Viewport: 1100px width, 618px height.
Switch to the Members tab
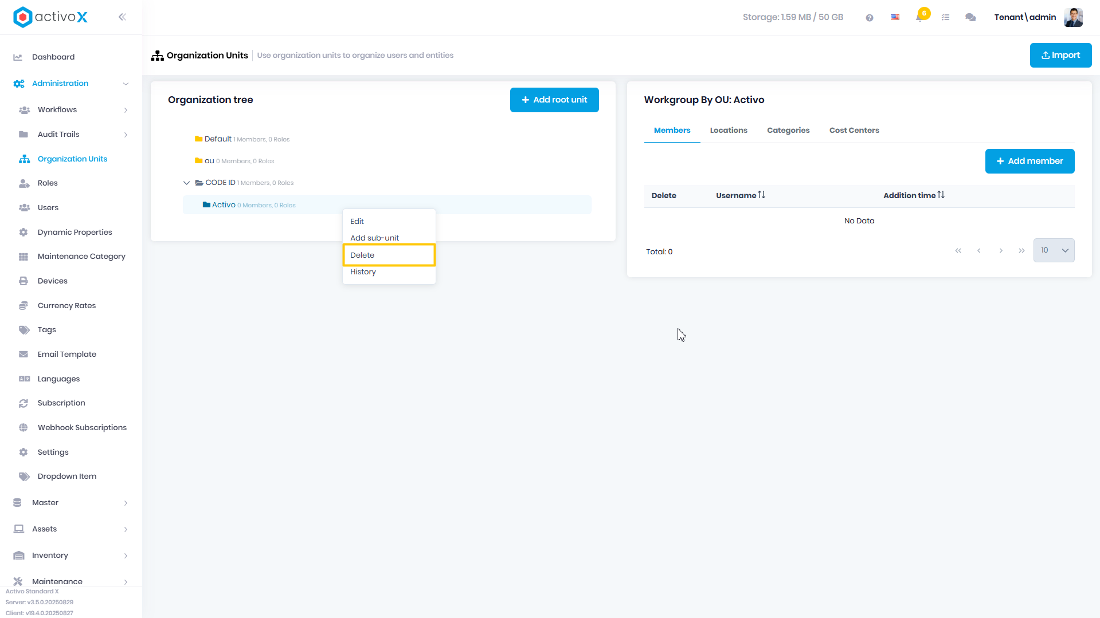(x=672, y=131)
